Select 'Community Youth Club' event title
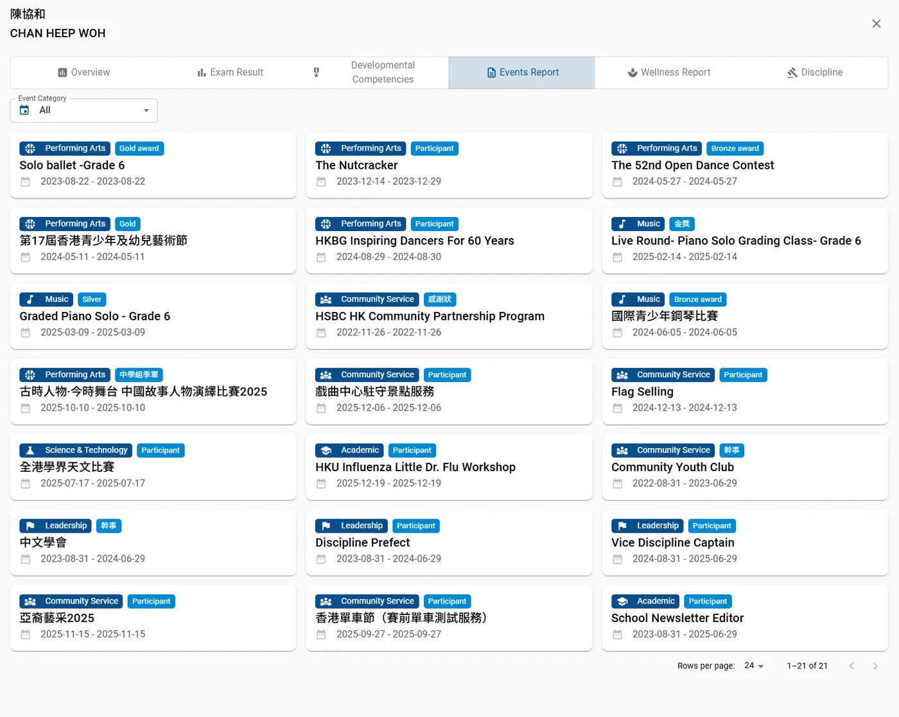 (x=672, y=467)
